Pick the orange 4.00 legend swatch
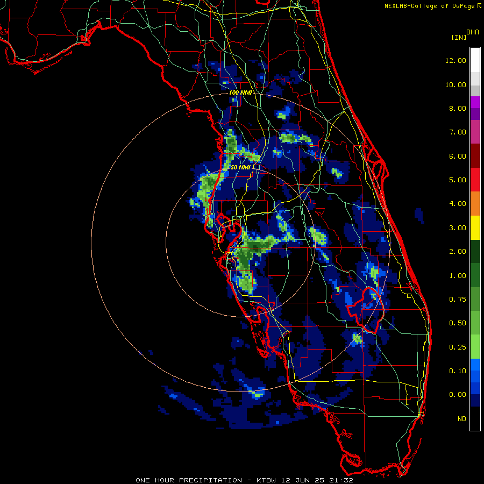This screenshot has width=484, height=484. (x=475, y=203)
